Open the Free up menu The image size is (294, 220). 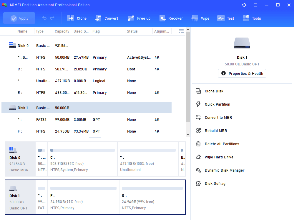(139, 18)
